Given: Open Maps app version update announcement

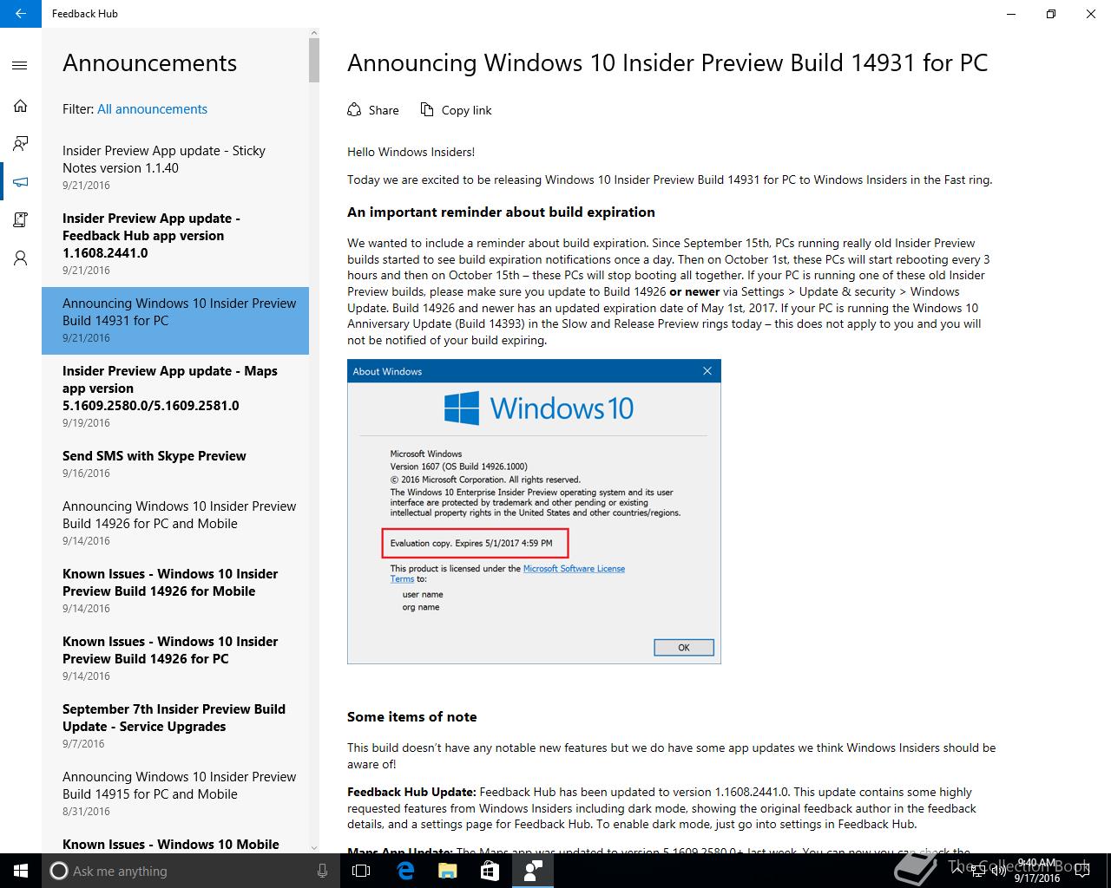Looking at the screenshot, I should (x=175, y=396).
